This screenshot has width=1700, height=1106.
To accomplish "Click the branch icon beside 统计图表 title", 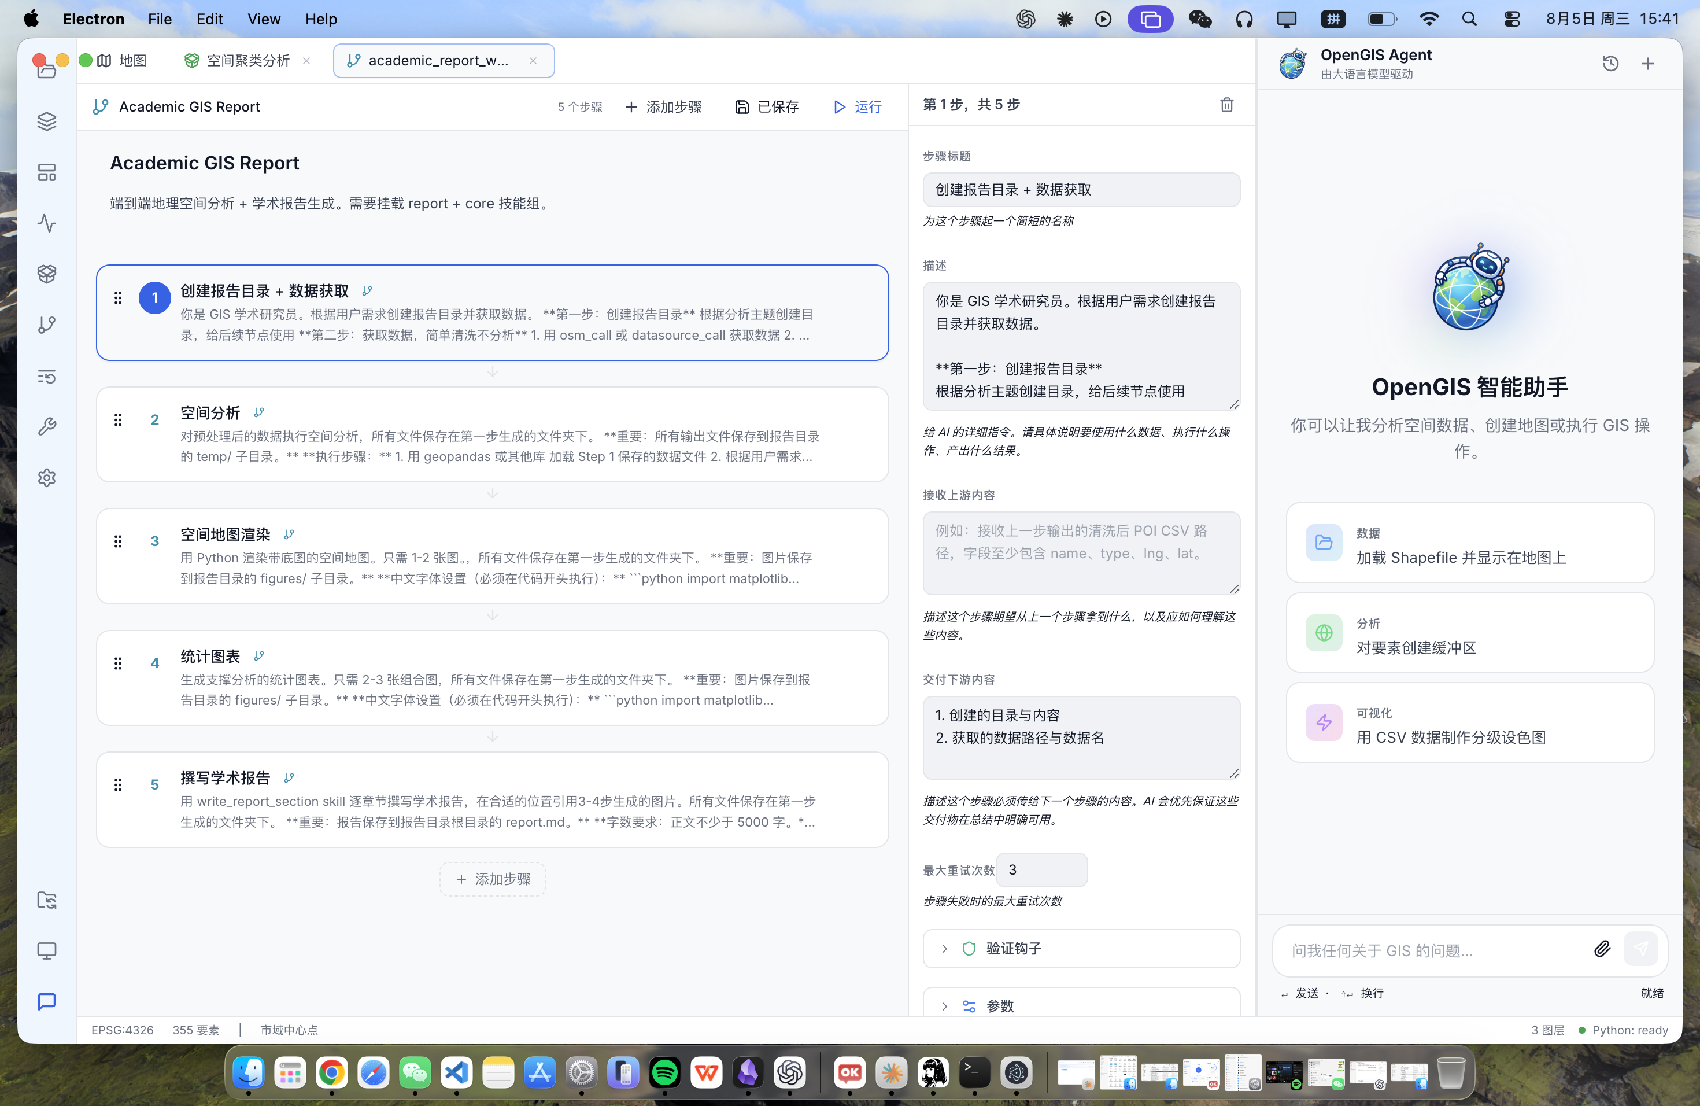I will click(x=258, y=656).
